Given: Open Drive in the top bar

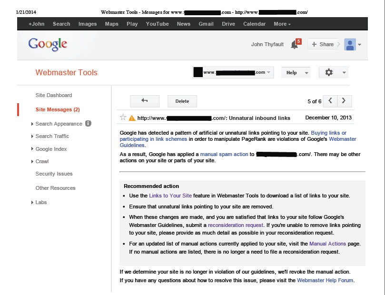Looking at the screenshot, I should 228,24.
